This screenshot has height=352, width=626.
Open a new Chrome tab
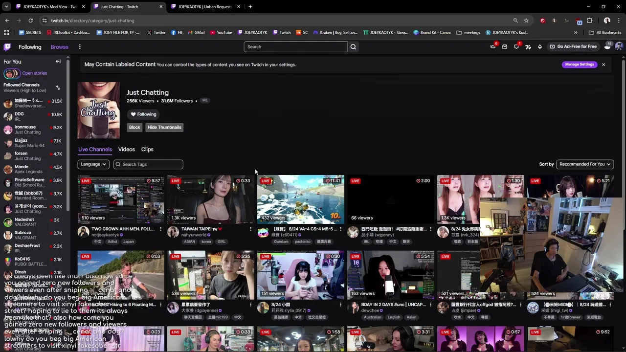250,6
